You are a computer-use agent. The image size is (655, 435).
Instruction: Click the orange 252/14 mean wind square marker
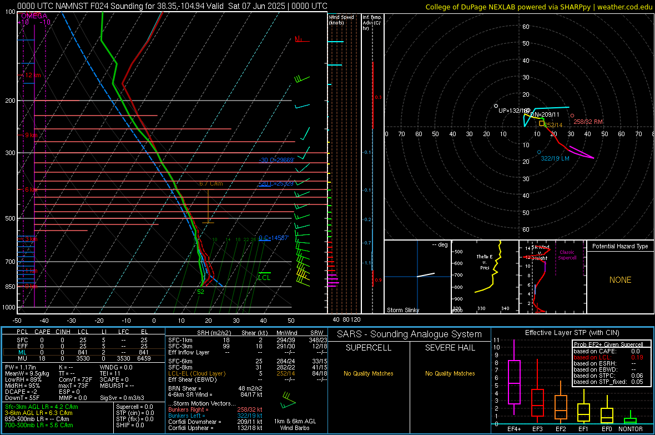click(x=542, y=123)
